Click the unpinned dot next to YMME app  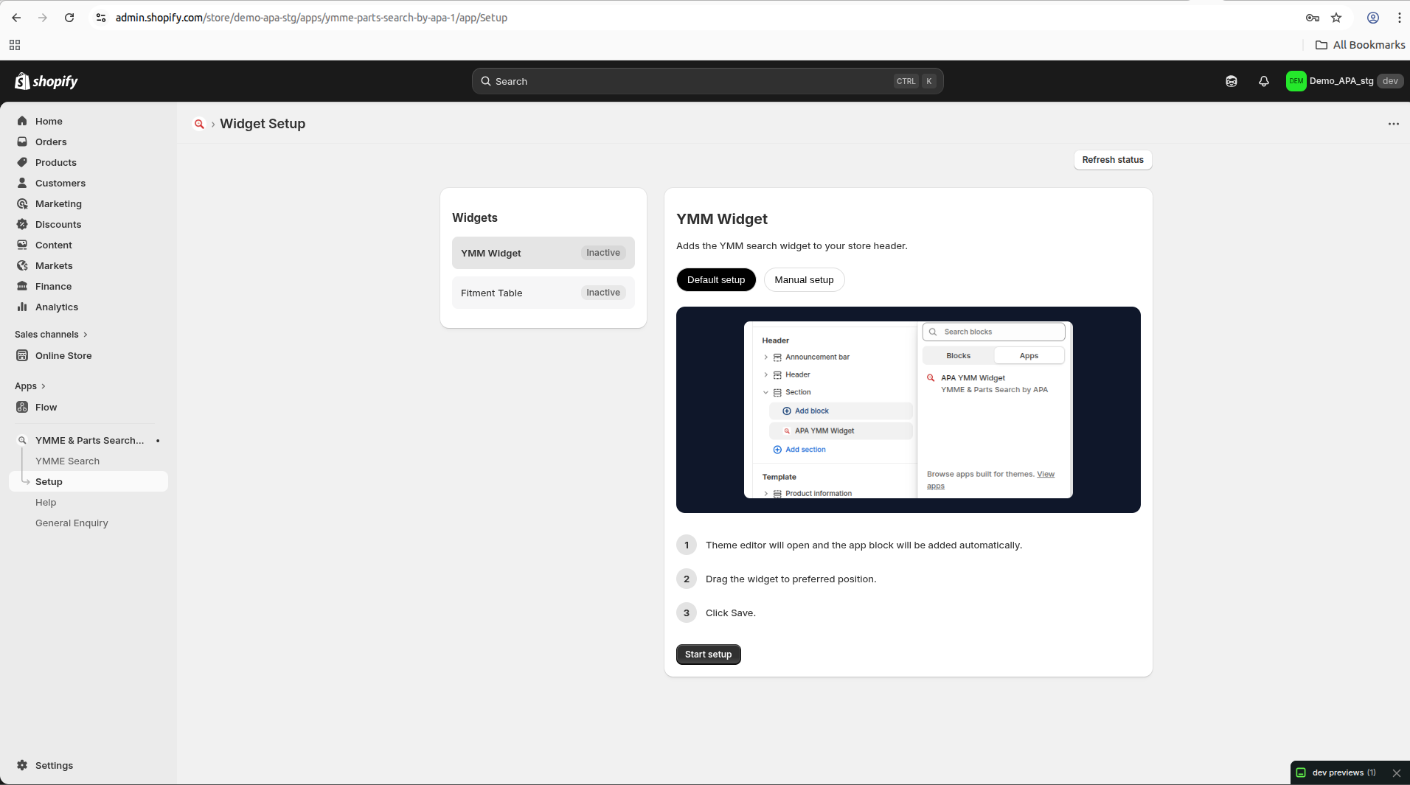tap(158, 441)
